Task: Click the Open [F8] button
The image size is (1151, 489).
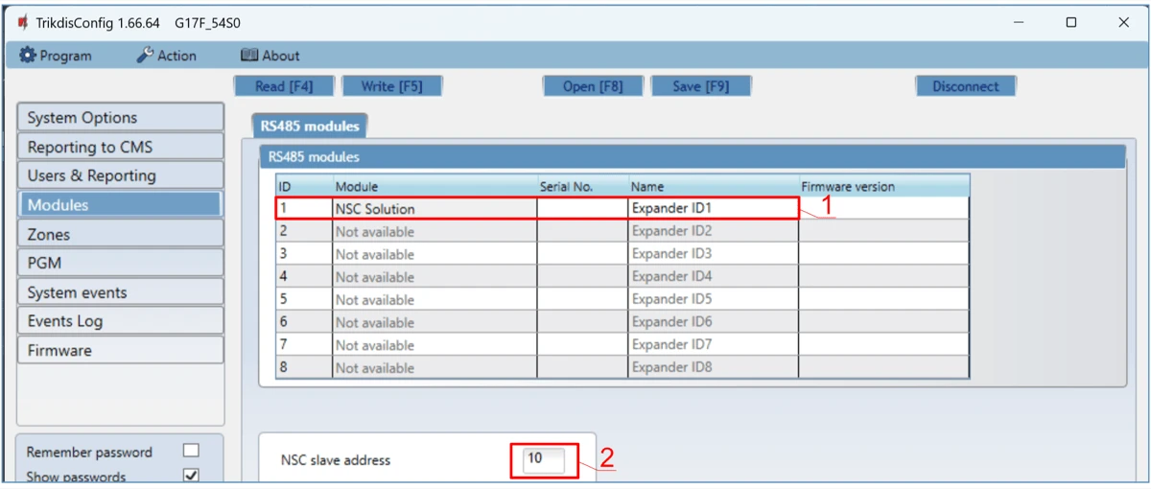Action: point(592,86)
